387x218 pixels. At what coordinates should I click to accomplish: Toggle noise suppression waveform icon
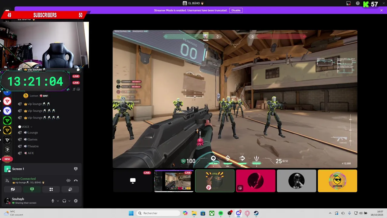(x=68, y=180)
